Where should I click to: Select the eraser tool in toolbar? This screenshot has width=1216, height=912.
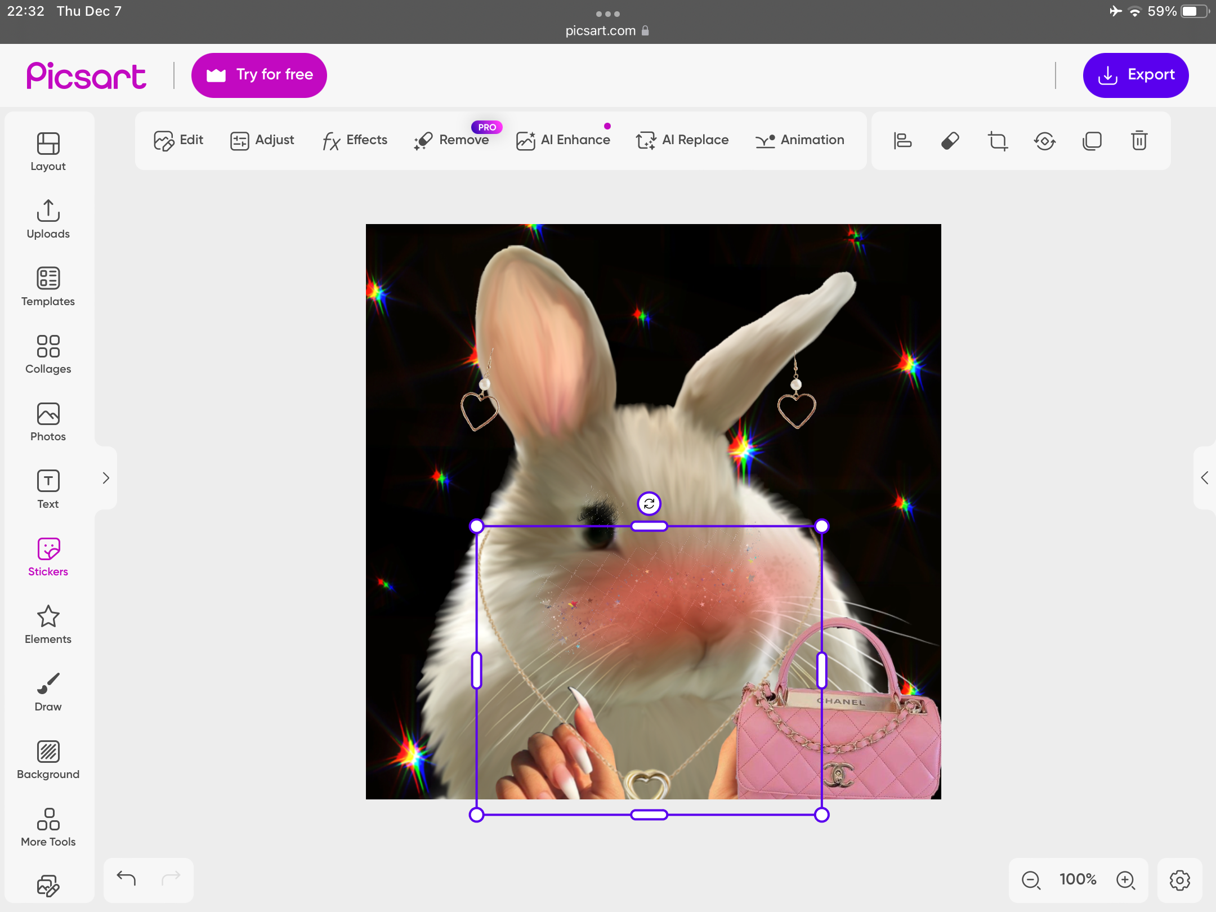pos(950,141)
